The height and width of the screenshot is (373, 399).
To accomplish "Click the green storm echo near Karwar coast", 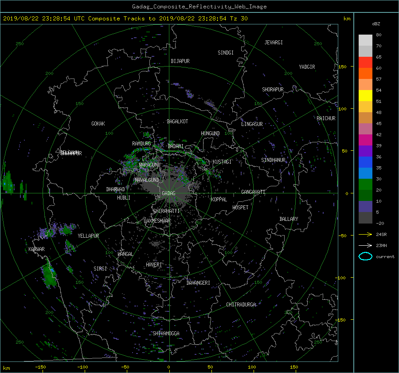I will 49,275.
